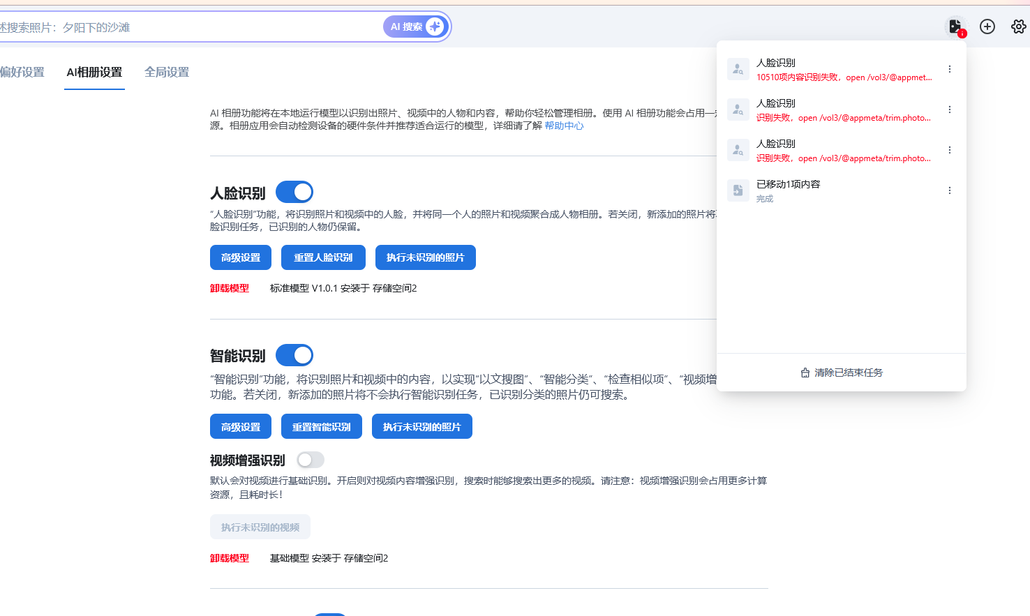Click the red notification badge on tasks icon
Viewport: 1030px width, 616px height.
[963, 33]
